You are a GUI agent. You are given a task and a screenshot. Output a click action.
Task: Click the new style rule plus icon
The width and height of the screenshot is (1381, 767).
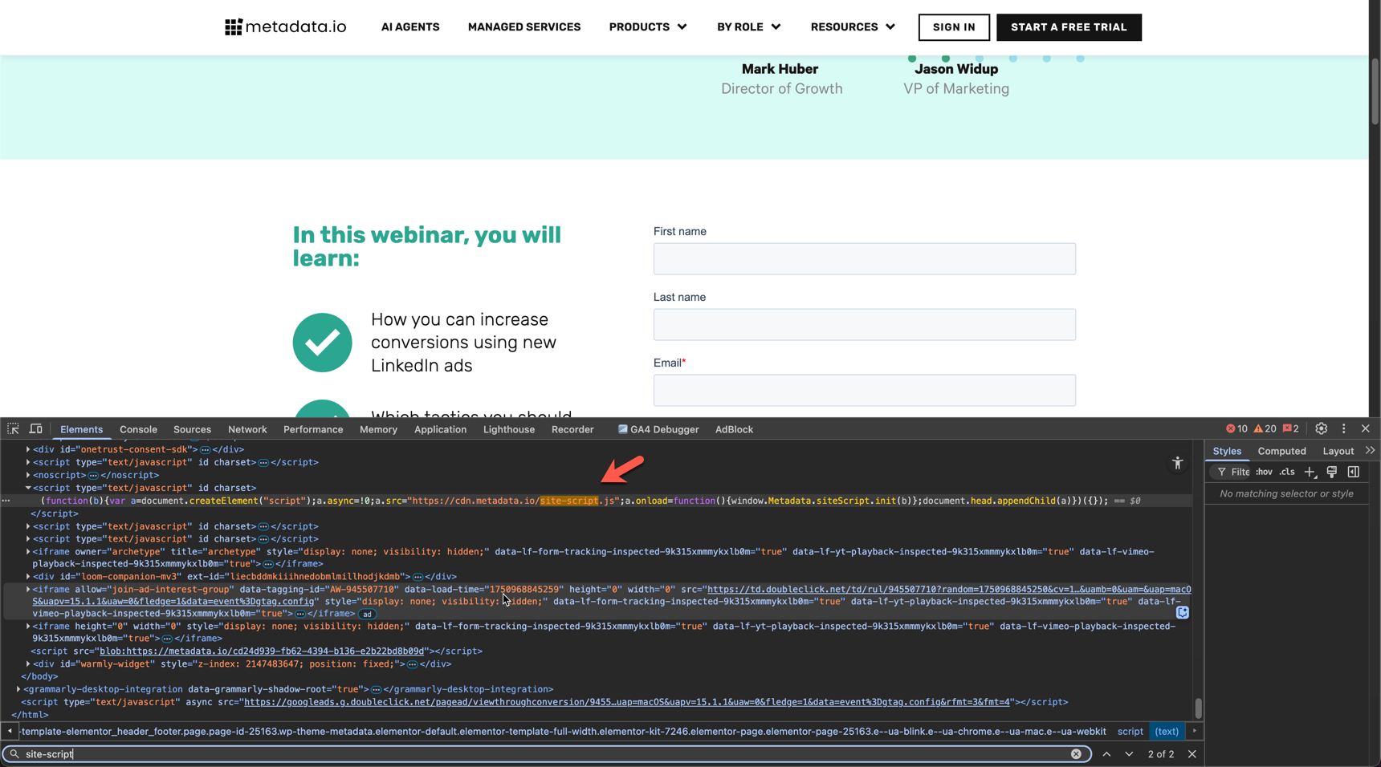click(1310, 472)
